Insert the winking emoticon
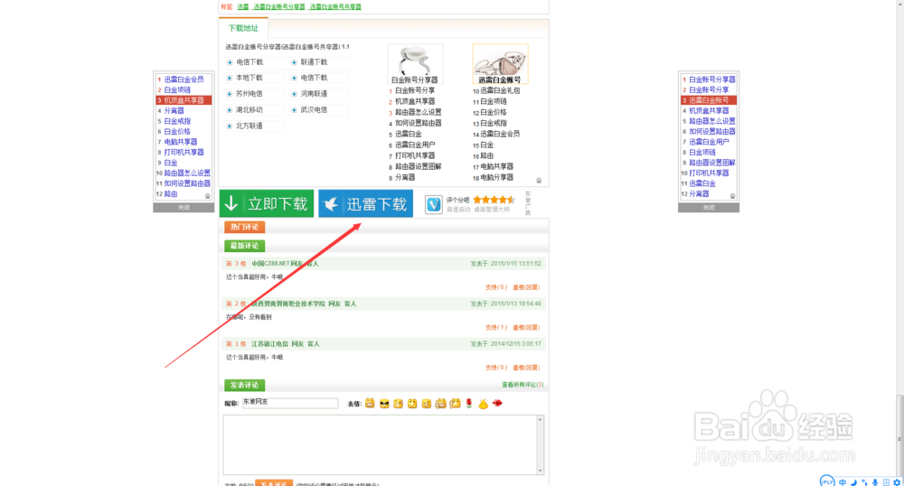 (x=399, y=404)
